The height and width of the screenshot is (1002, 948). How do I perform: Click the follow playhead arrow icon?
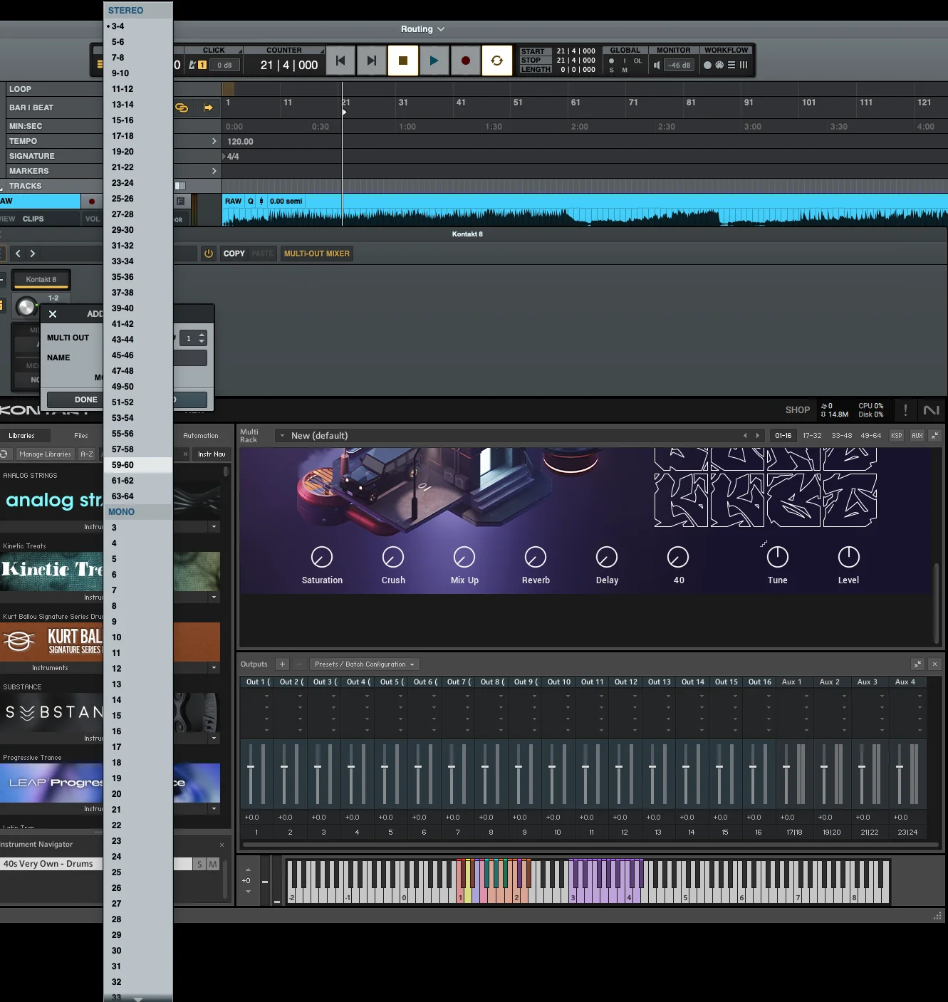pos(208,108)
